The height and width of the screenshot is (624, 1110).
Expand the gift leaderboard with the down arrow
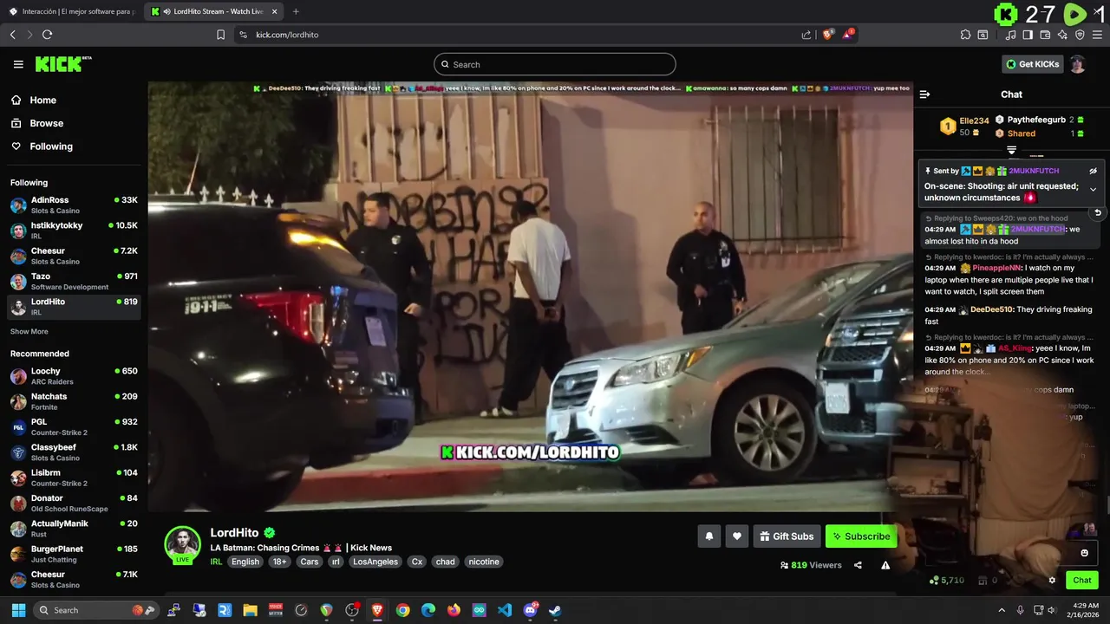1011,151
